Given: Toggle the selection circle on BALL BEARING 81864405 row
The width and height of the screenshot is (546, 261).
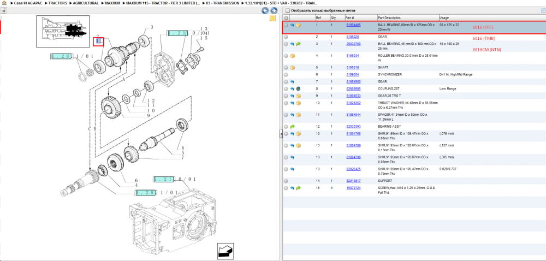Looking at the screenshot, I should [286, 26].
